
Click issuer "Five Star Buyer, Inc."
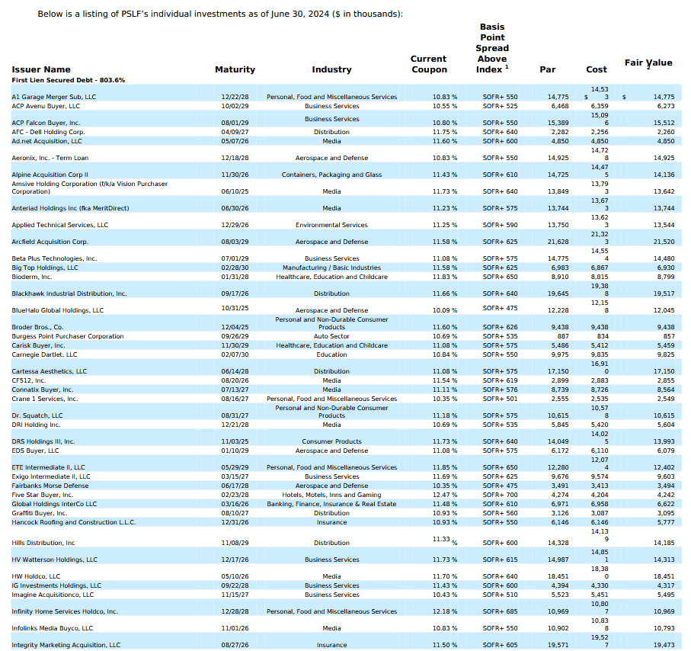(43, 495)
